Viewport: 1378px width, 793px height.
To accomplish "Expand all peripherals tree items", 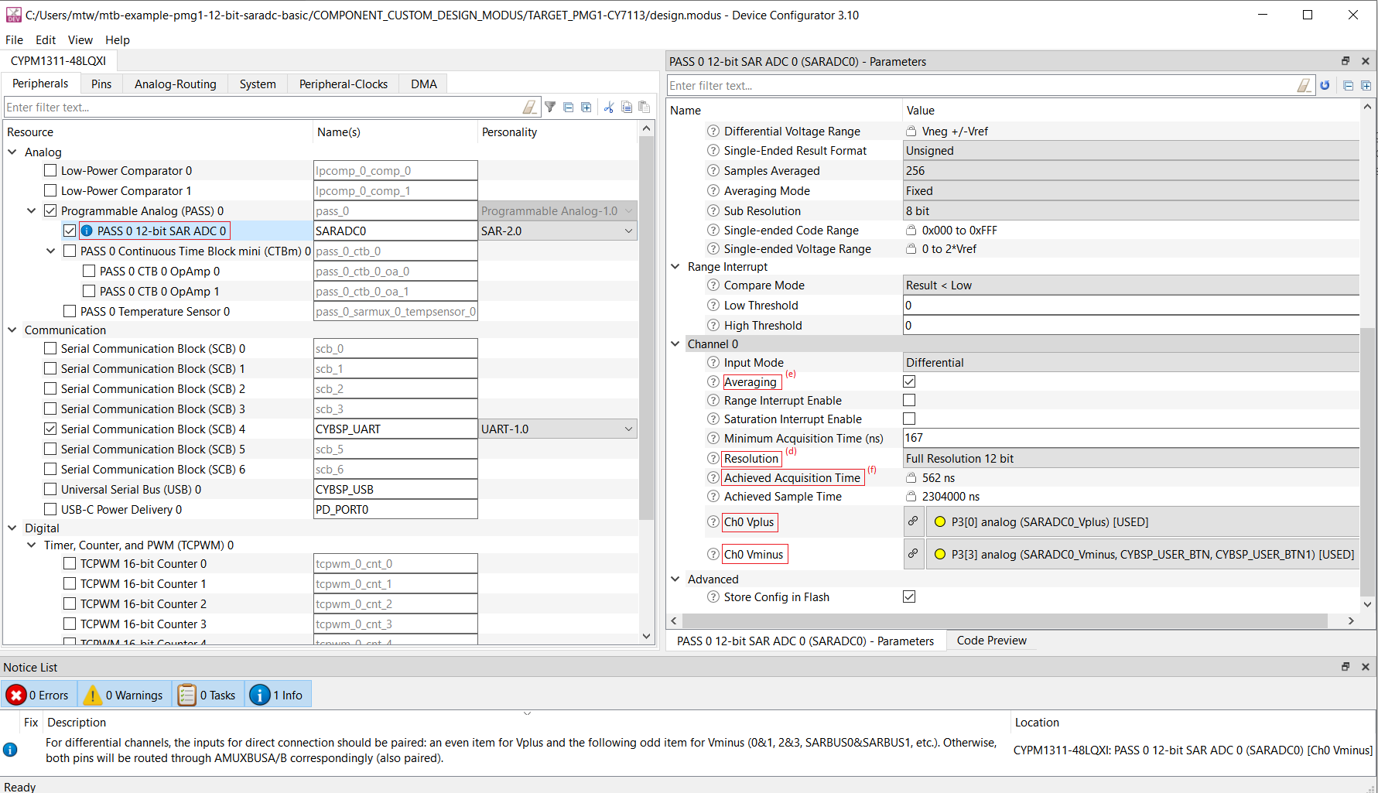I will (586, 108).
